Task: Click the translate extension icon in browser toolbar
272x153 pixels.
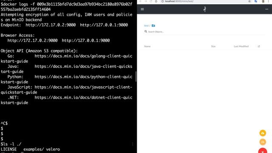Action: [x=256, y=1]
